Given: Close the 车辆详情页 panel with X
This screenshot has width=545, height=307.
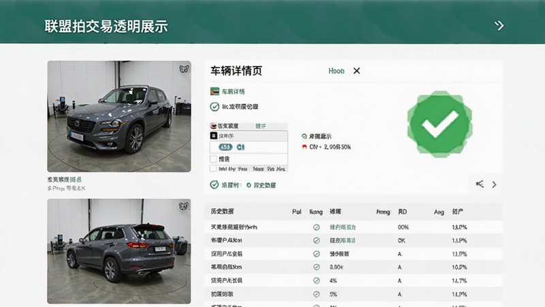Looking at the screenshot, I should tap(356, 71).
